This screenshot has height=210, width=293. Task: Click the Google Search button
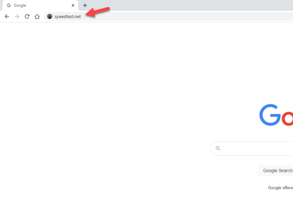[x=275, y=171]
